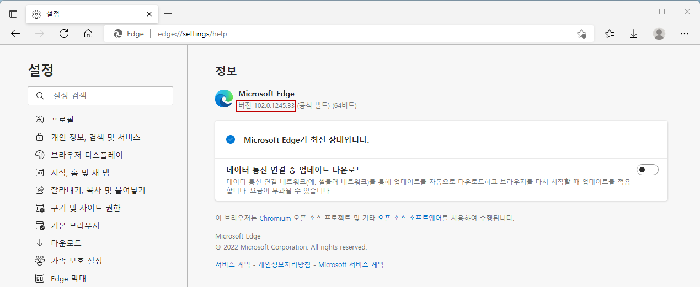
Task: Click the share icon beside 잘라내기, 복사 및 붙여넣기
Action: click(x=40, y=190)
